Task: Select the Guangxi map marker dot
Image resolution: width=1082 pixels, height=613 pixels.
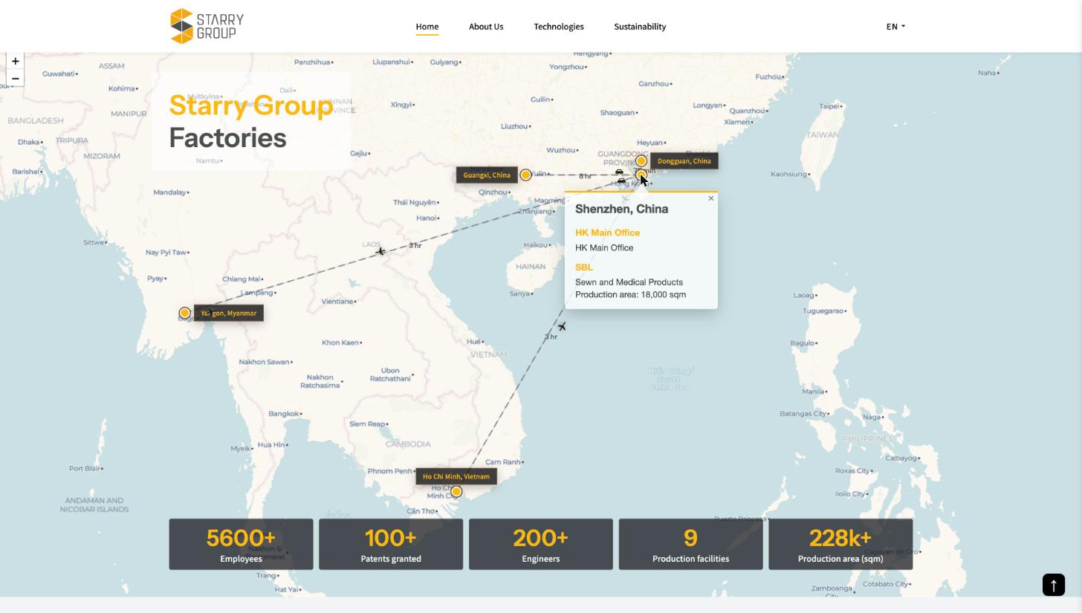Action: coord(525,175)
